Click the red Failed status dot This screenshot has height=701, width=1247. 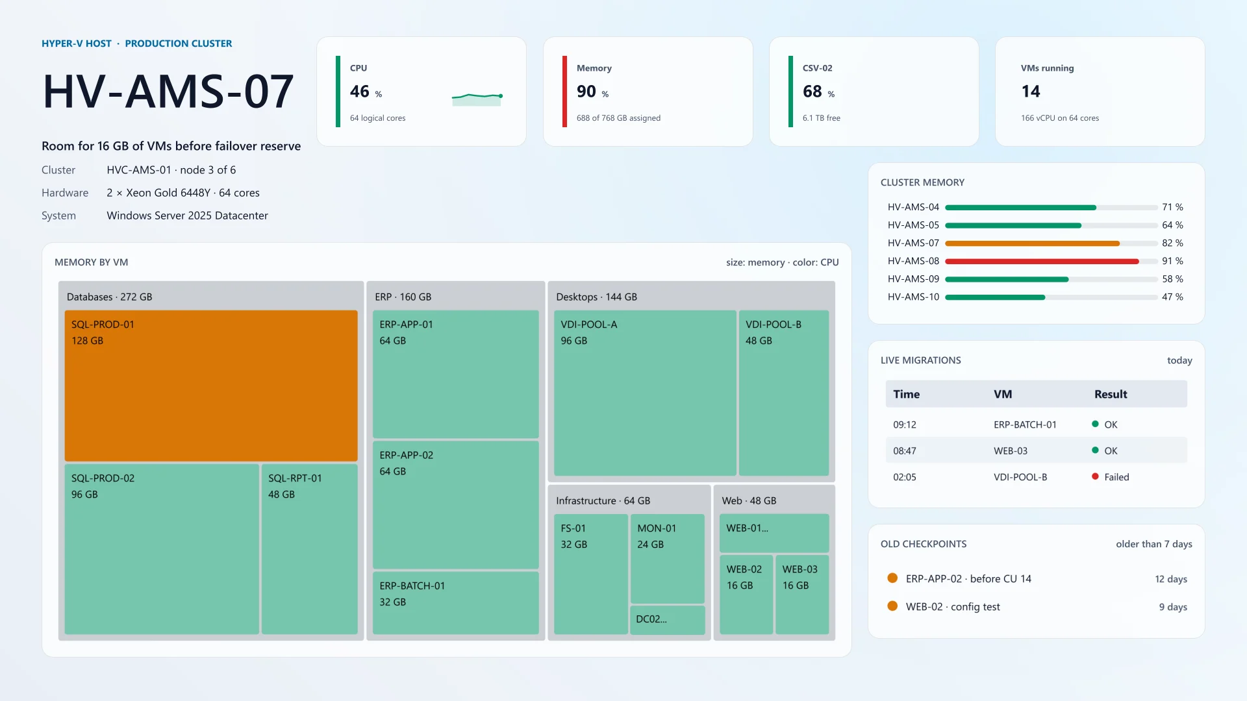coord(1095,476)
